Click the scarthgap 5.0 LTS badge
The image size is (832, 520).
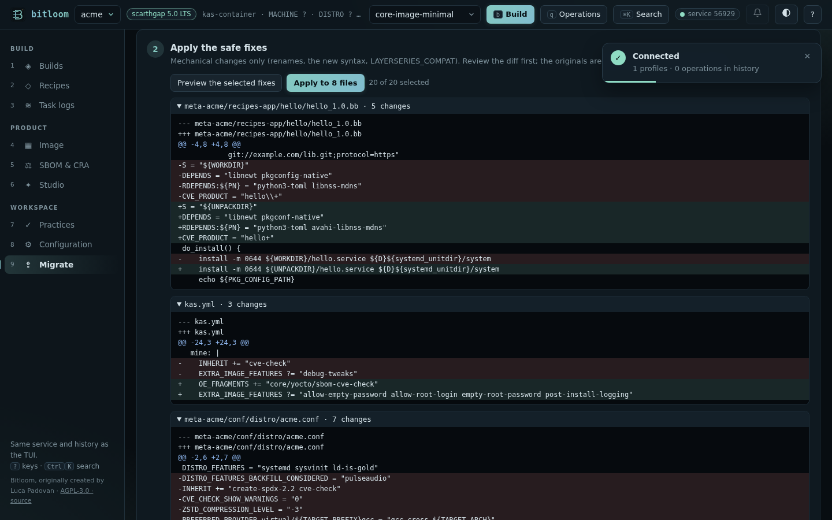point(161,14)
